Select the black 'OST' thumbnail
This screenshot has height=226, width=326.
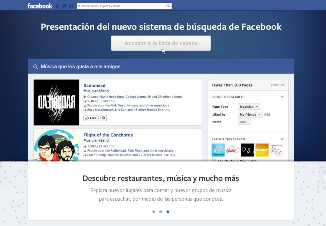tap(247, 150)
